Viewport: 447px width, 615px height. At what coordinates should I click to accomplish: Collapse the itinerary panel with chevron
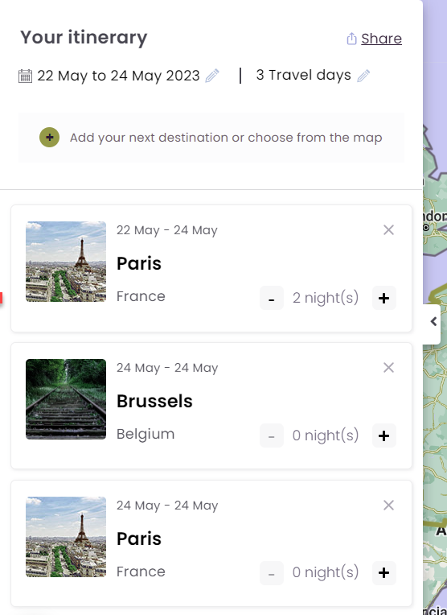point(433,322)
